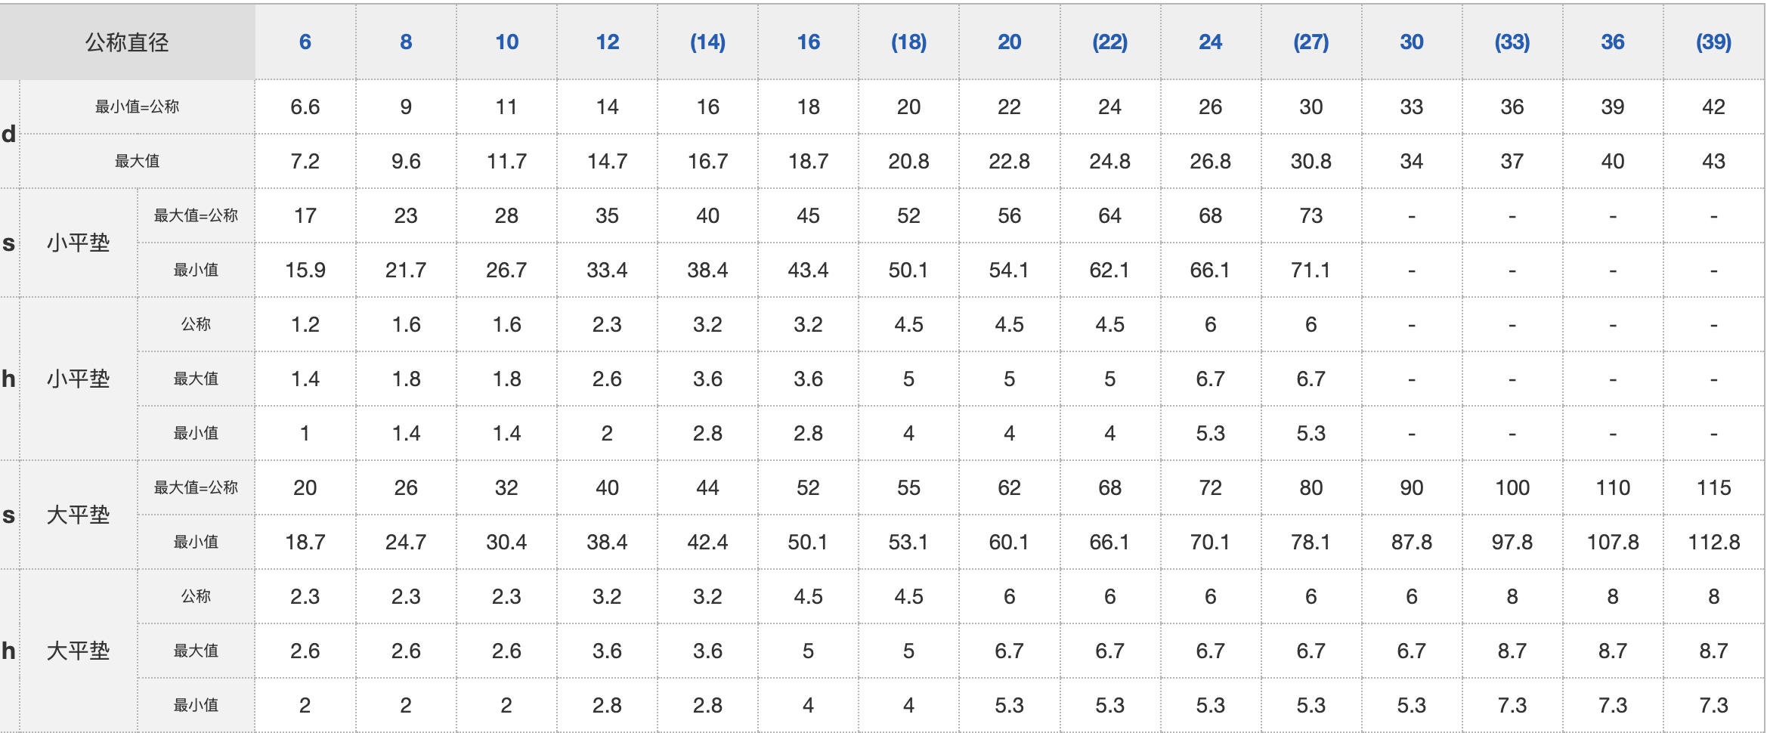Click the blue header link 12

click(607, 42)
